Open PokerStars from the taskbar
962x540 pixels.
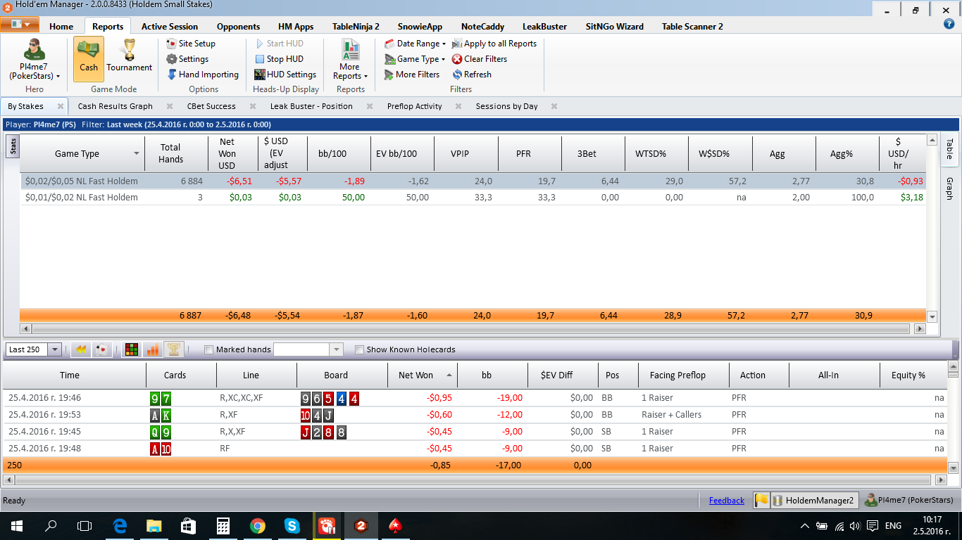(395, 525)
